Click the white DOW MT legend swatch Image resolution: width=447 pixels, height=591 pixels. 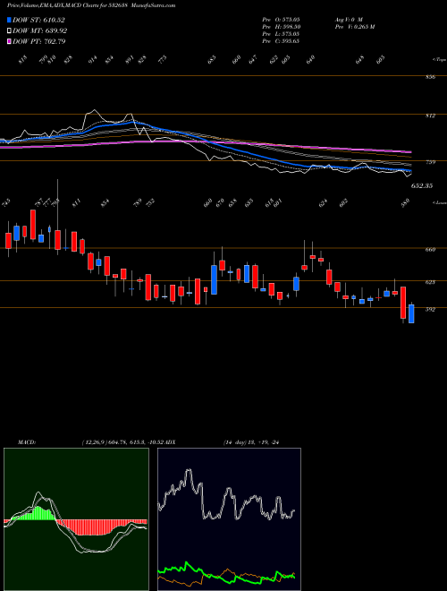(9, 30)
